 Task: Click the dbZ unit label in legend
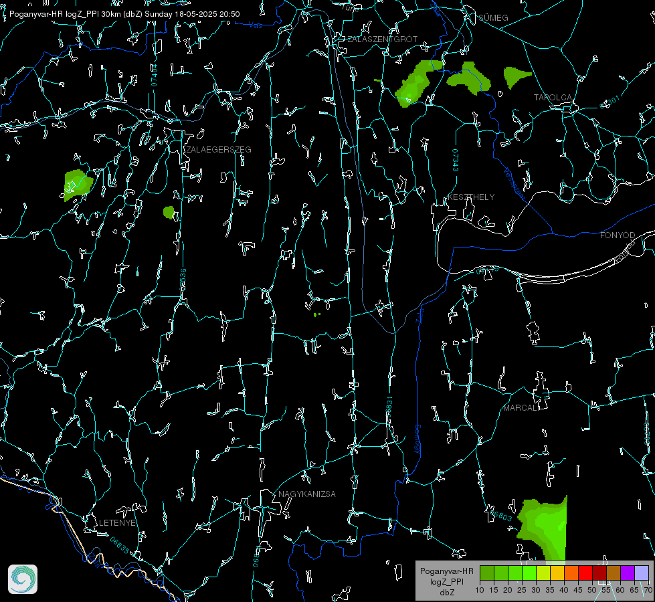(446, 593)
